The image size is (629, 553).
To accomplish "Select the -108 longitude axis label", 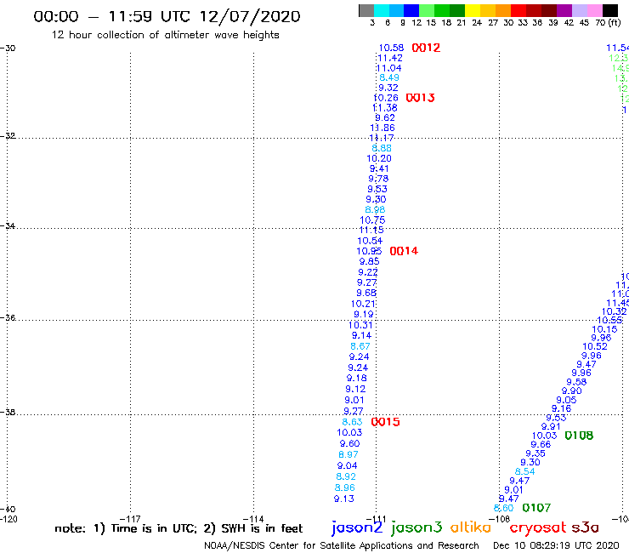I will (x=500, y=519).
